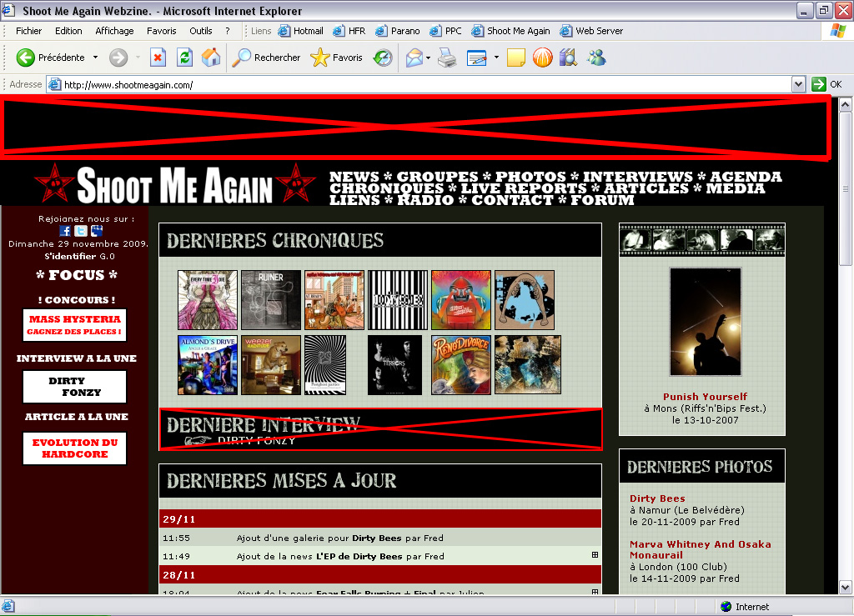Open Dirty Bees photos link
The height and width of the screenshot is (616, 854).
[x=657, y=498]
